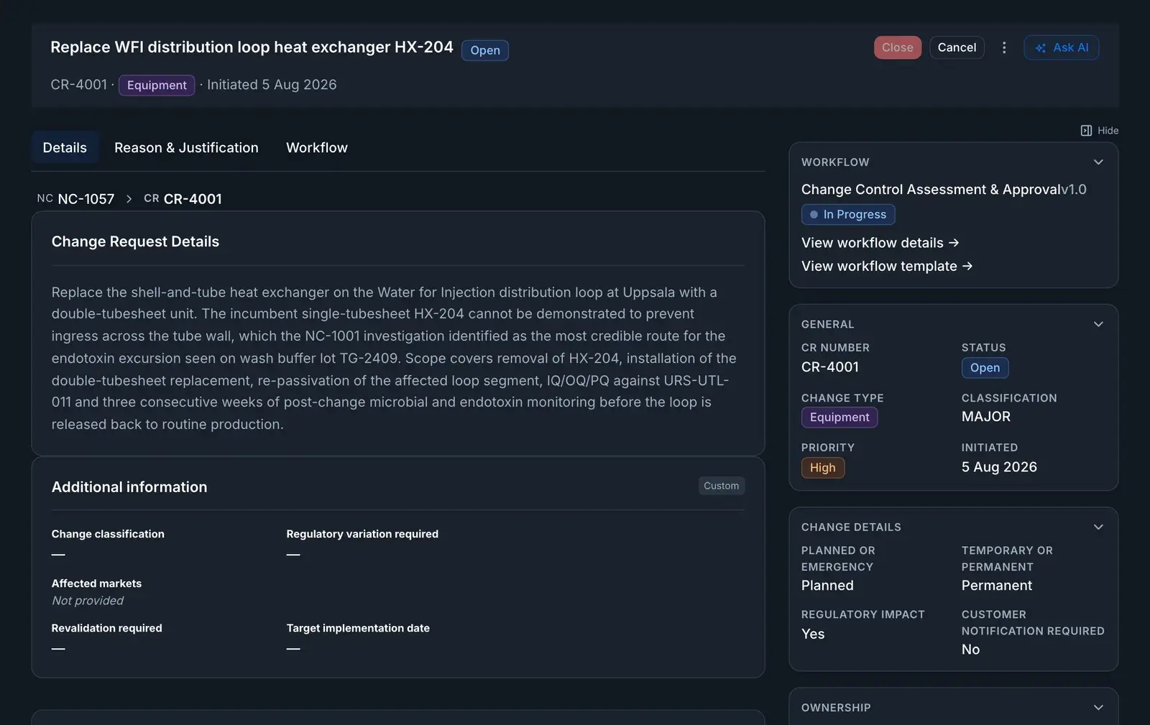Select the MAJOR classification value
Image resolution: width=1150 pixels, height=725 pixels.
pyautogui.click(x=986, y=417)
